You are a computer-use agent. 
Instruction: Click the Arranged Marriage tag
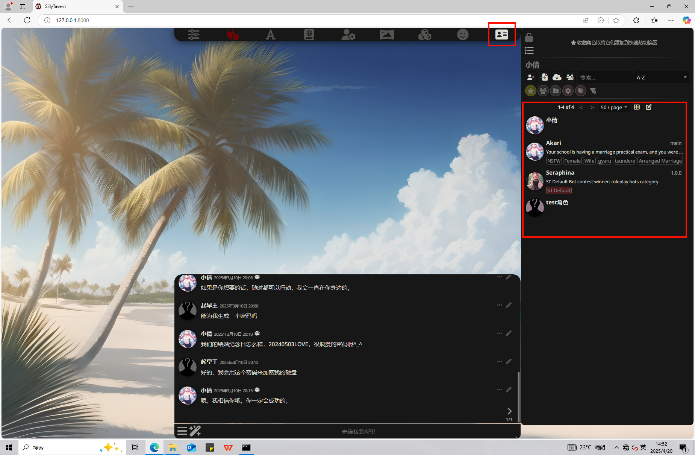pyautogui.click(x=660, y=161)
